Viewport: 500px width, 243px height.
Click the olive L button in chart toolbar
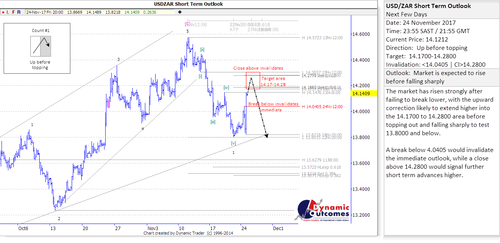click(x=8, y=12)
